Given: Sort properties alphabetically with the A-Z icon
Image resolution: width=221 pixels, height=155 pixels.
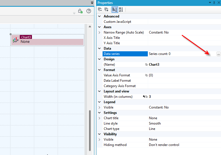Looking at the screenshot, I should [121, 10].
